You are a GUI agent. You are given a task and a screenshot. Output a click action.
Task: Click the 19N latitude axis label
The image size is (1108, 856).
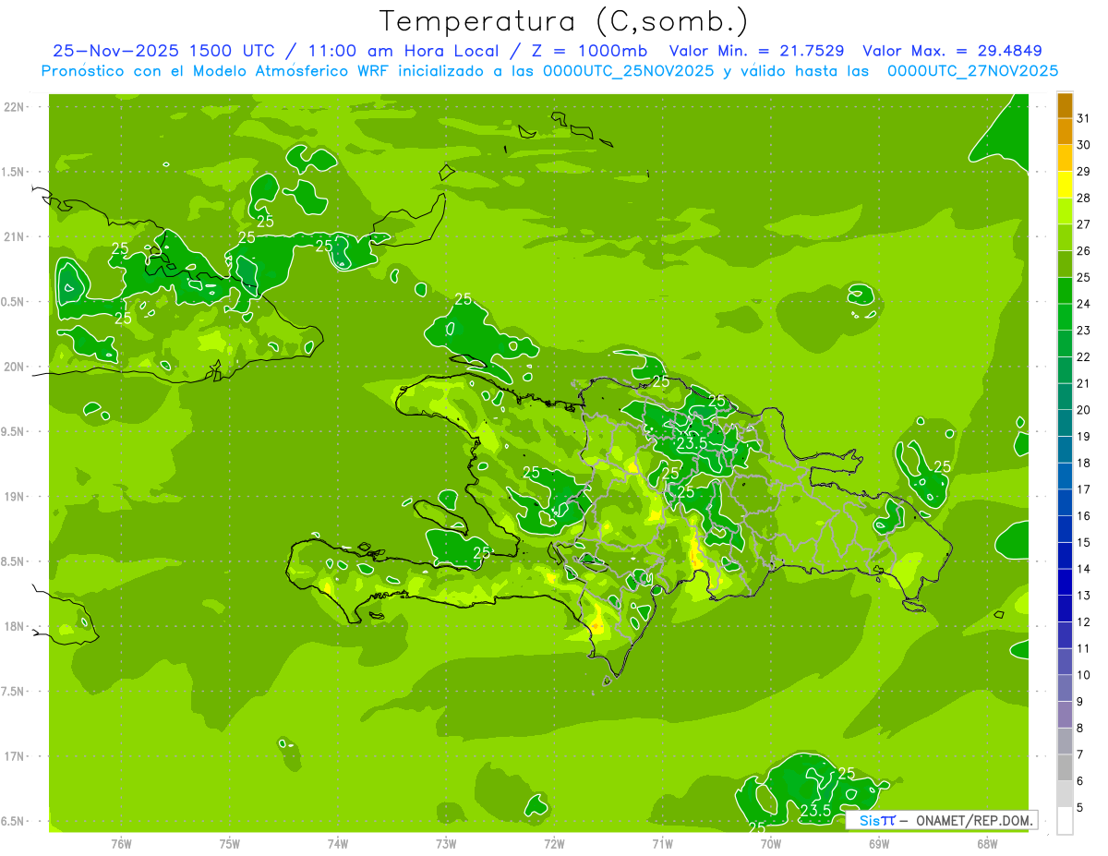(x=14, y=497)
